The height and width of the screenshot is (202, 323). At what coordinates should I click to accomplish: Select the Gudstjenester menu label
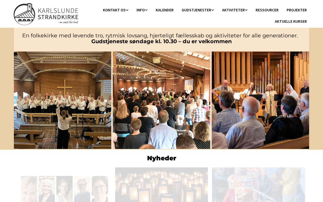pyautogui.click(x=196, y=10)
